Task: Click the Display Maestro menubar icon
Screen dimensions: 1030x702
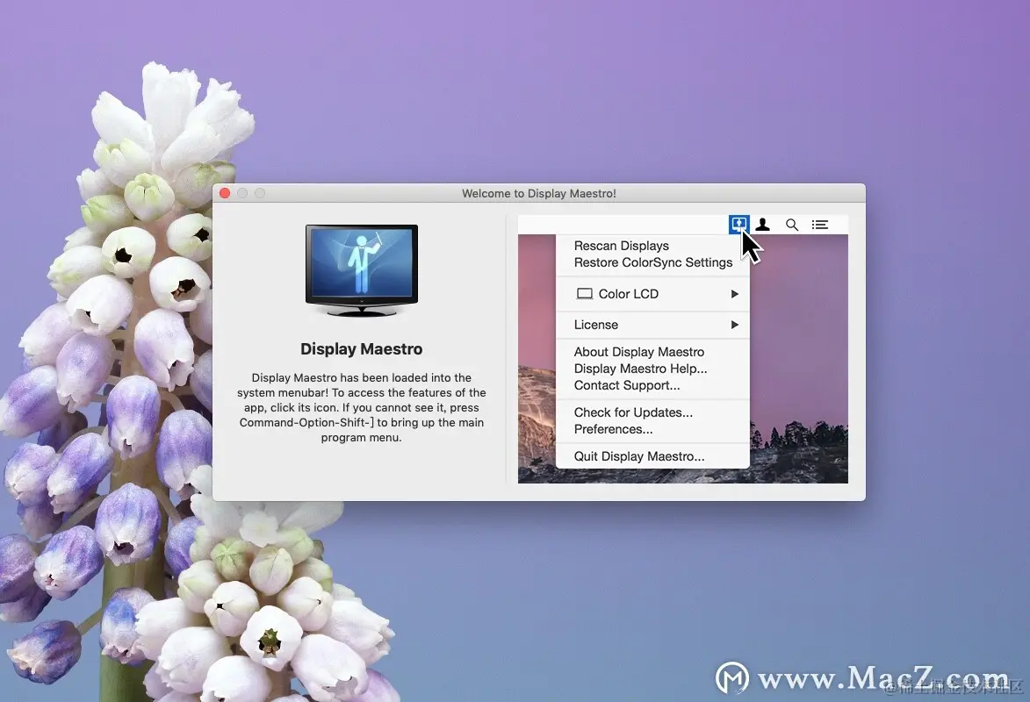Action: pos(739,225)
